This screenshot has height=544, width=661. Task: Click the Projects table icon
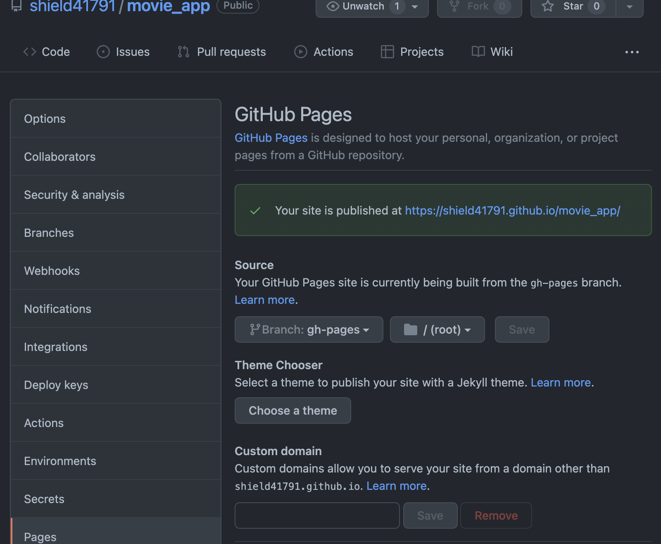click(387, 52)
